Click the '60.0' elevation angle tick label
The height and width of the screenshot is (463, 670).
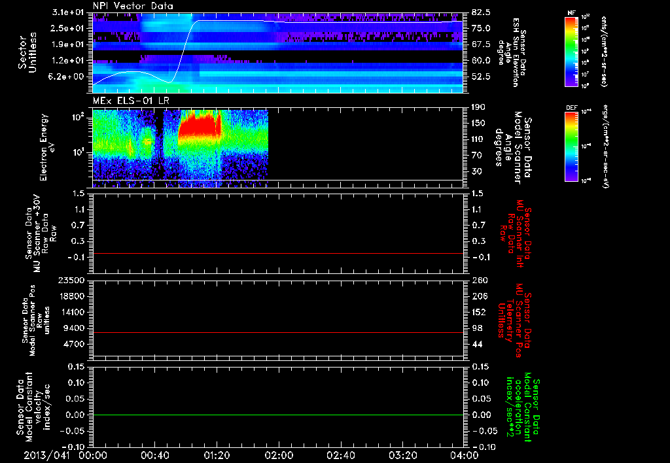pos(481,61)
